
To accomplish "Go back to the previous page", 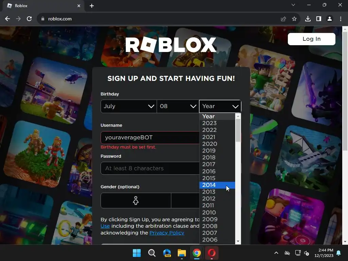I will click(x=7, y=19).
